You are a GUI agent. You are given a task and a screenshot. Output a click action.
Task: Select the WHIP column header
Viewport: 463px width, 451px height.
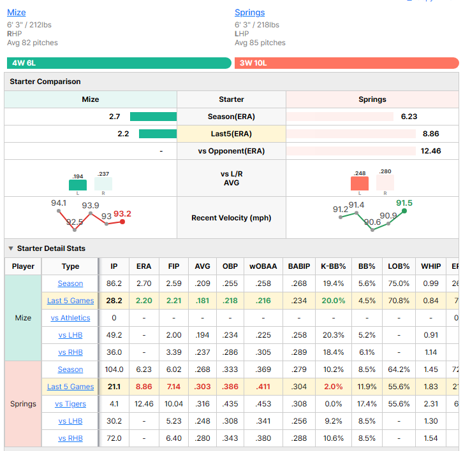point(431,266)
